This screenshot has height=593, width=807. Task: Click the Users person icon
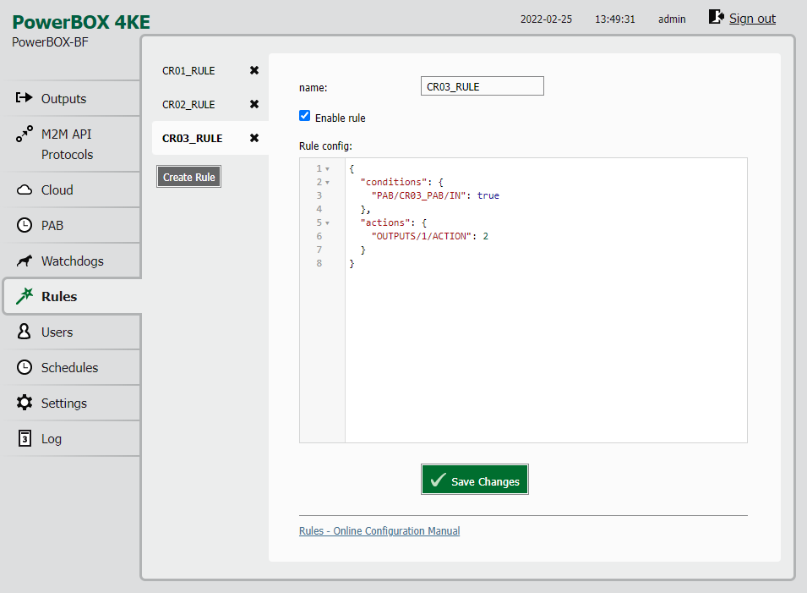pos(24,332)
